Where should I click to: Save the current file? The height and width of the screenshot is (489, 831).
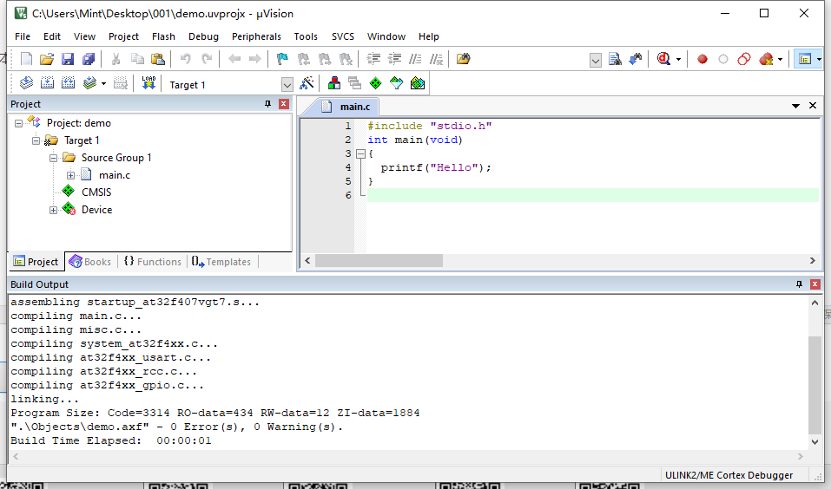coord(68,59)
